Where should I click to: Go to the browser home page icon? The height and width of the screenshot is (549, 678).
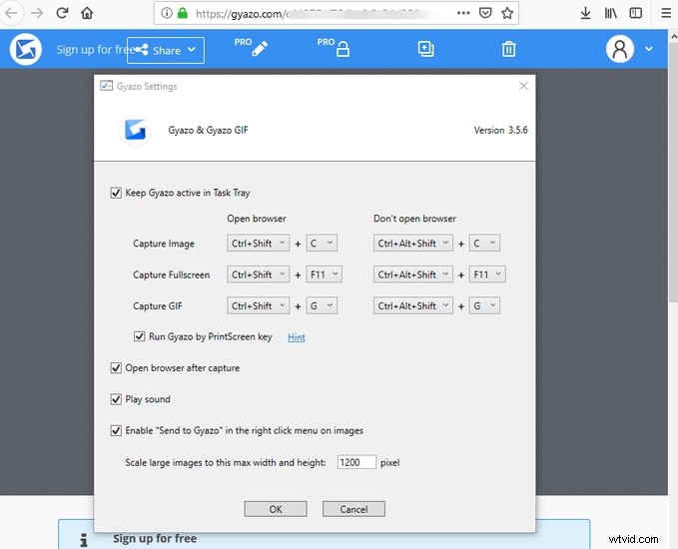[x=87, y=13]
